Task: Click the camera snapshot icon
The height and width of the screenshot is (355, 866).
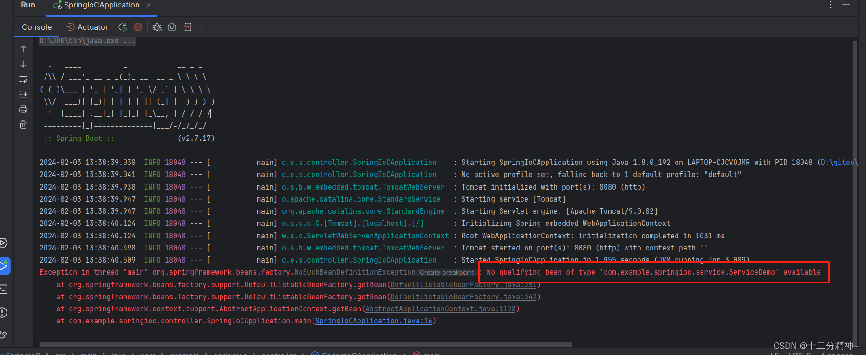Action: 172,27
